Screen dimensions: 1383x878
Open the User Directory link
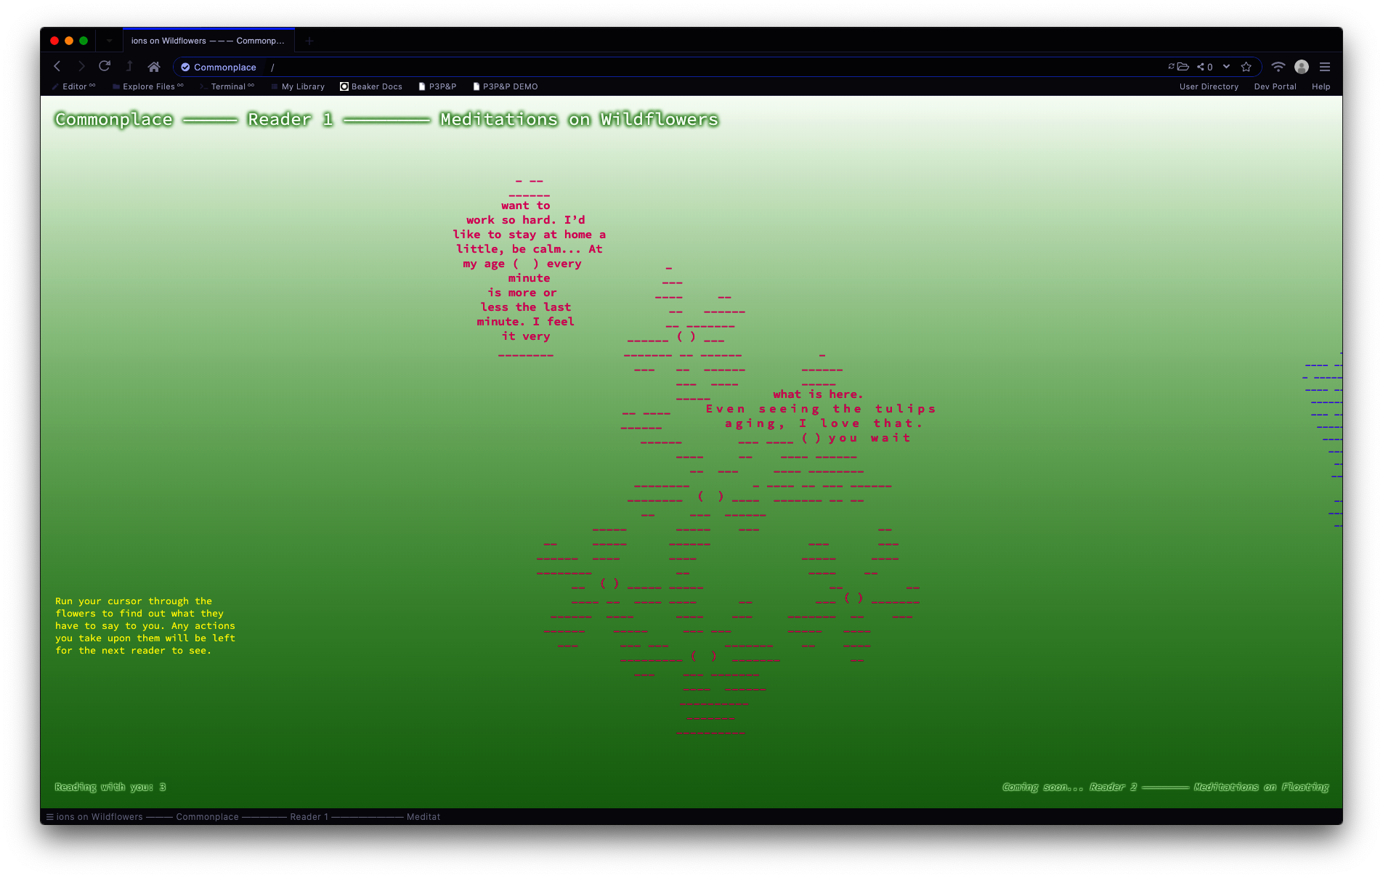1209,86
